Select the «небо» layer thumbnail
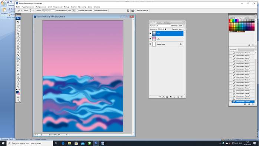Viewport: 259px width, 146px height. click(x=154, y=39)
